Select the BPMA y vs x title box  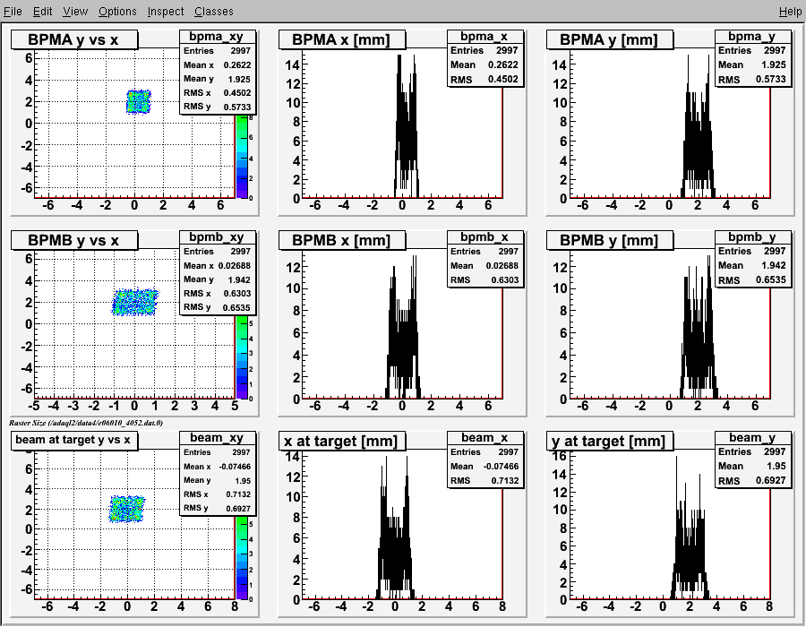[74, 39]
